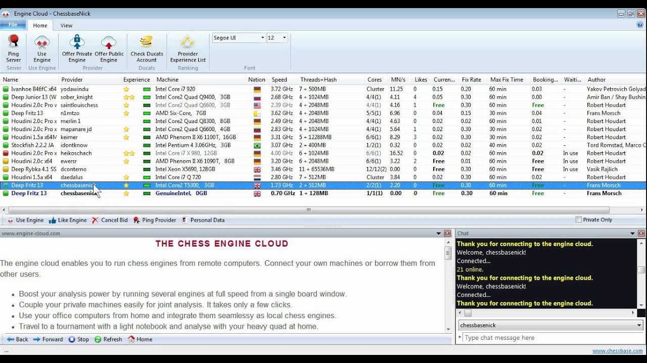The width and height of the screenshot is (647, 363).
Task: Select the Stockfish 2.2.2 JA row
Action: pyautogui.click(x=323, y=145)
